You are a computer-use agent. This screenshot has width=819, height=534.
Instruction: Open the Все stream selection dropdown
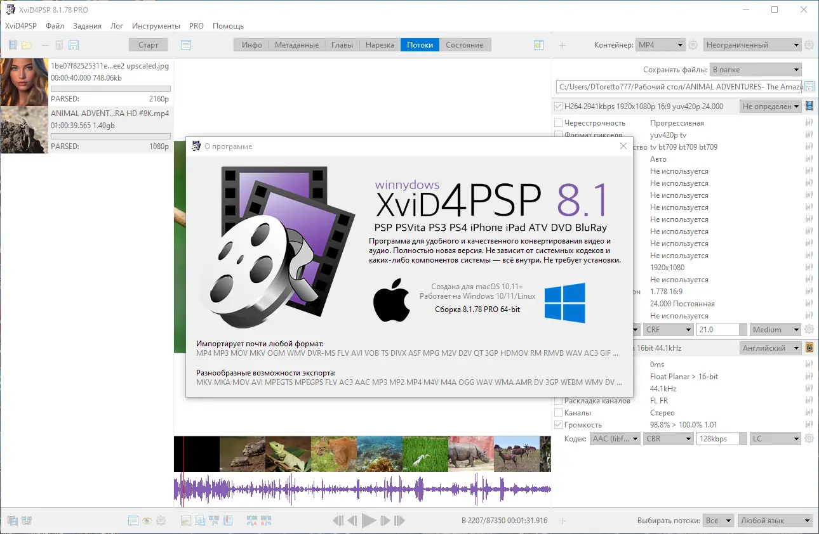click(x=718, y=521)
